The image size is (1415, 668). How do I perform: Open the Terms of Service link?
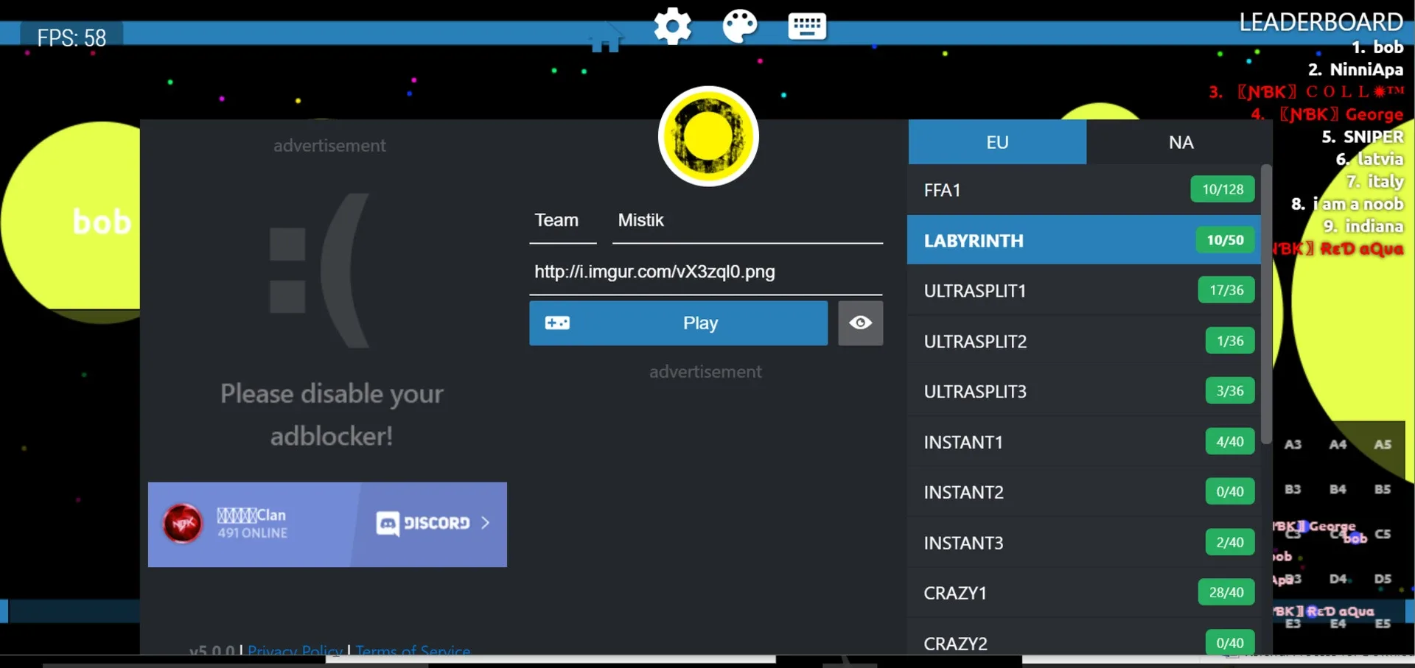coord(413,650)
